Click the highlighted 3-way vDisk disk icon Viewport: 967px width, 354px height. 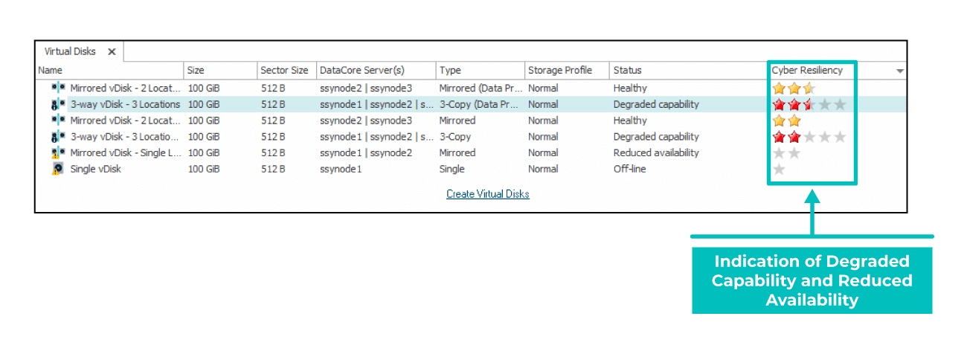(x=59, y=104)
